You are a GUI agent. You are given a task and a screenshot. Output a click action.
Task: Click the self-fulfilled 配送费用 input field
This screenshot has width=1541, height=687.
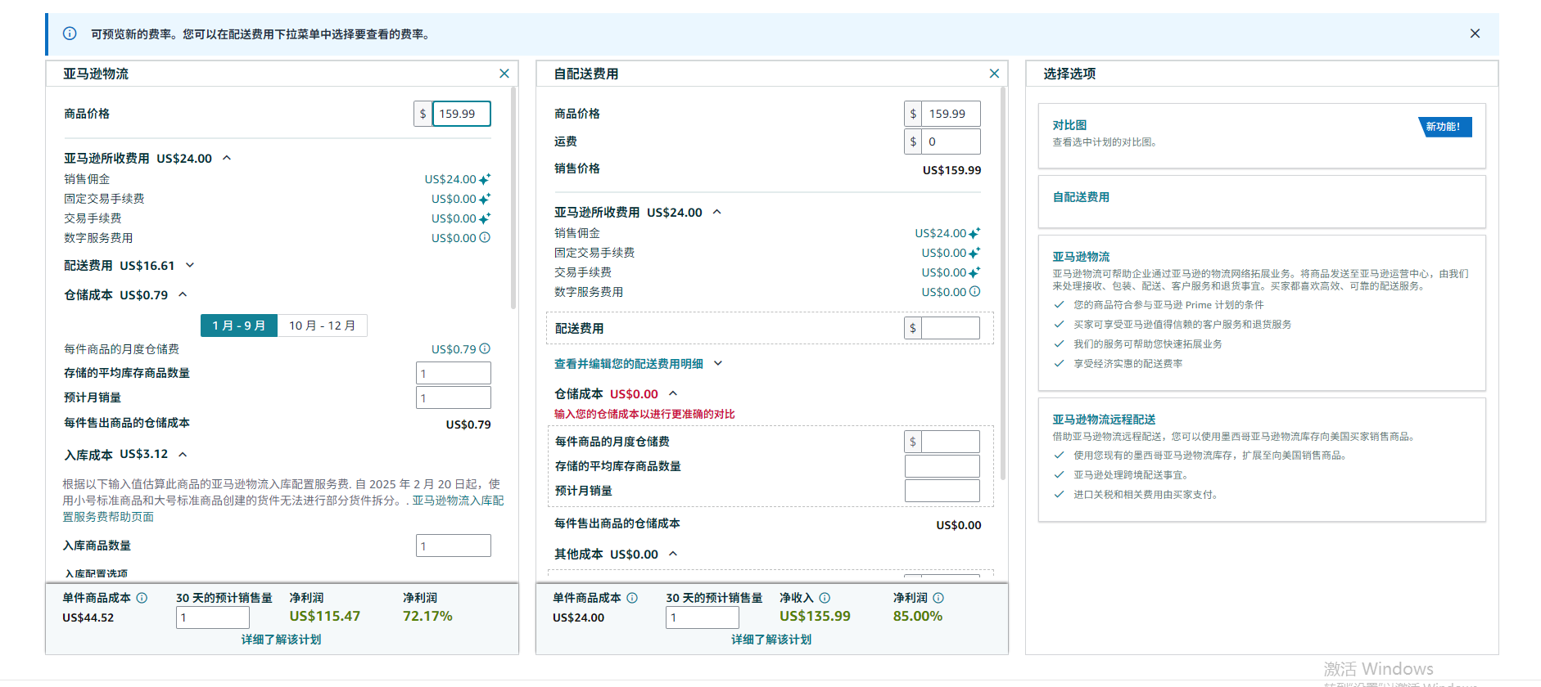click(x=949, y=328)
